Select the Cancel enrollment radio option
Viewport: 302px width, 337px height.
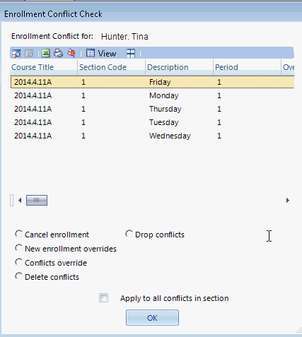pos(18,234)
